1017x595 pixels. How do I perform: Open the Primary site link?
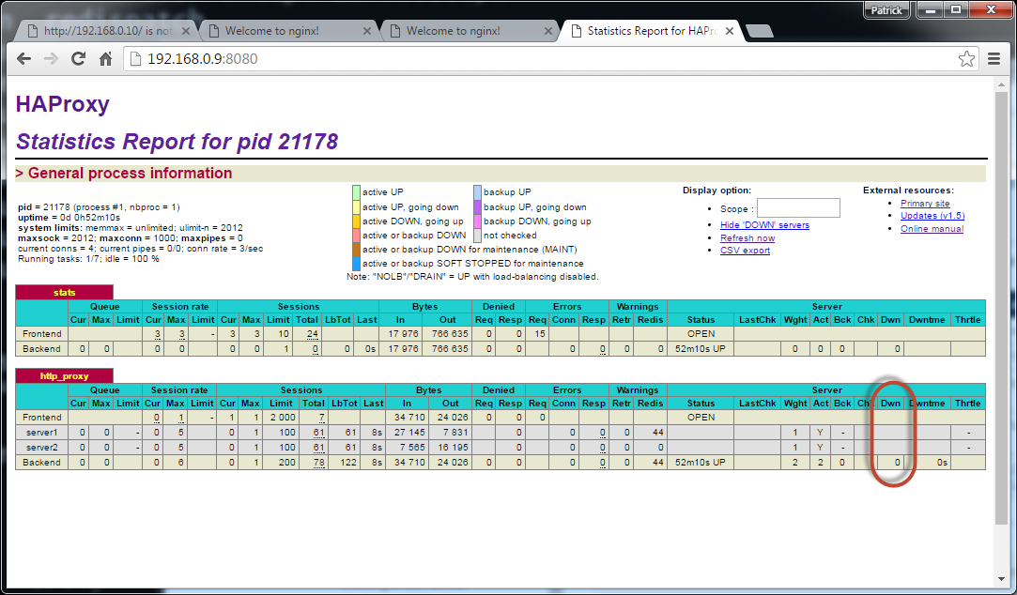[x=925, y=203]
